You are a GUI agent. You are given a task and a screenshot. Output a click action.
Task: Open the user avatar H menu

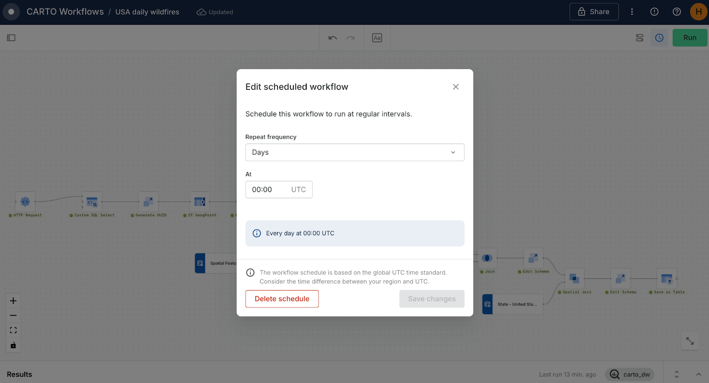[698, 12]
